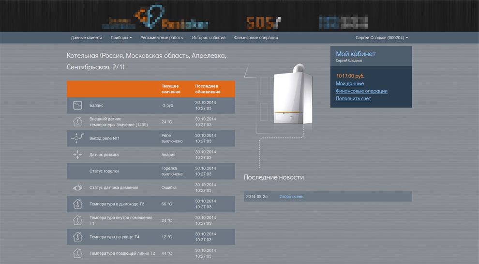Click the ignition sensor (Датчик розжига) icon

[x=77, y=155]
